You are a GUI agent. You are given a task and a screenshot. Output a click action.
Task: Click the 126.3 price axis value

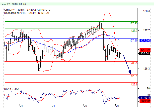pyautogui.click(x=146, y=69)
